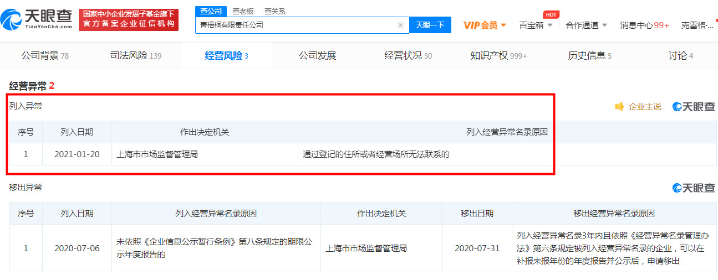718x280 pixels.
Task: Open the 司法风险 tab
Action: click(x=136, y=55)
